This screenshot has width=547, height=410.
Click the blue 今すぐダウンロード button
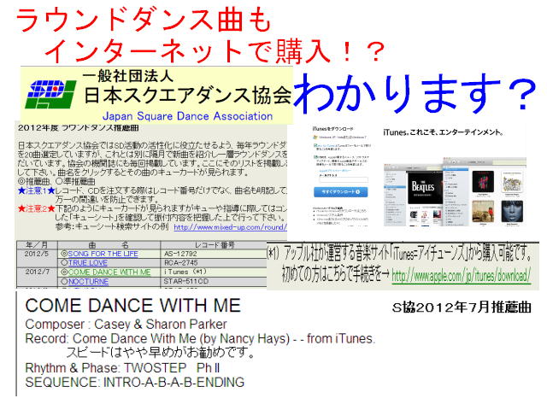pyautogui.click(x=341, y=192)
